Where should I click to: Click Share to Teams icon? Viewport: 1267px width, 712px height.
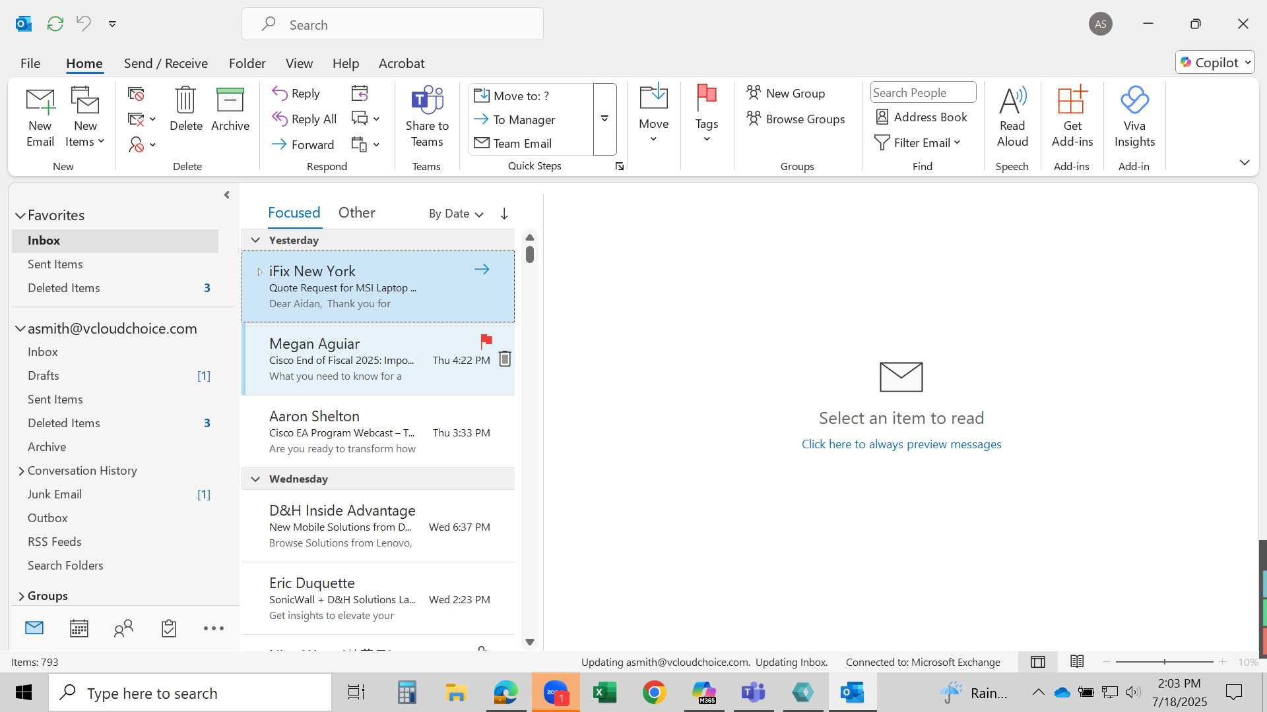pos(427,100)
